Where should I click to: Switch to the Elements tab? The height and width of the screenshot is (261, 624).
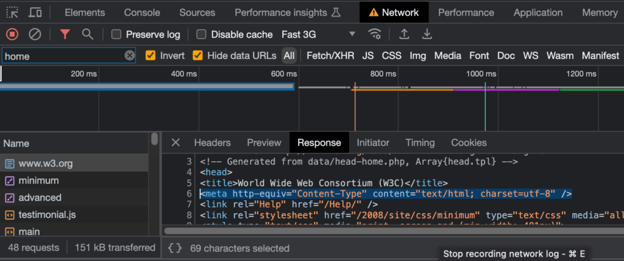[85, 12]
